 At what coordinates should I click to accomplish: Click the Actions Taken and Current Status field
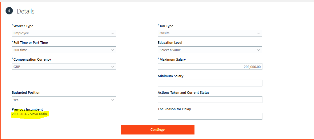point(210,100)
